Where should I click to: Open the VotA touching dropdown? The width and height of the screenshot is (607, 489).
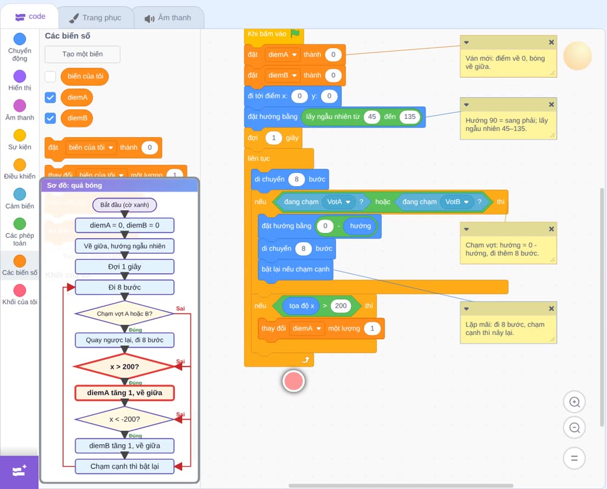click(x=339, y=201)
